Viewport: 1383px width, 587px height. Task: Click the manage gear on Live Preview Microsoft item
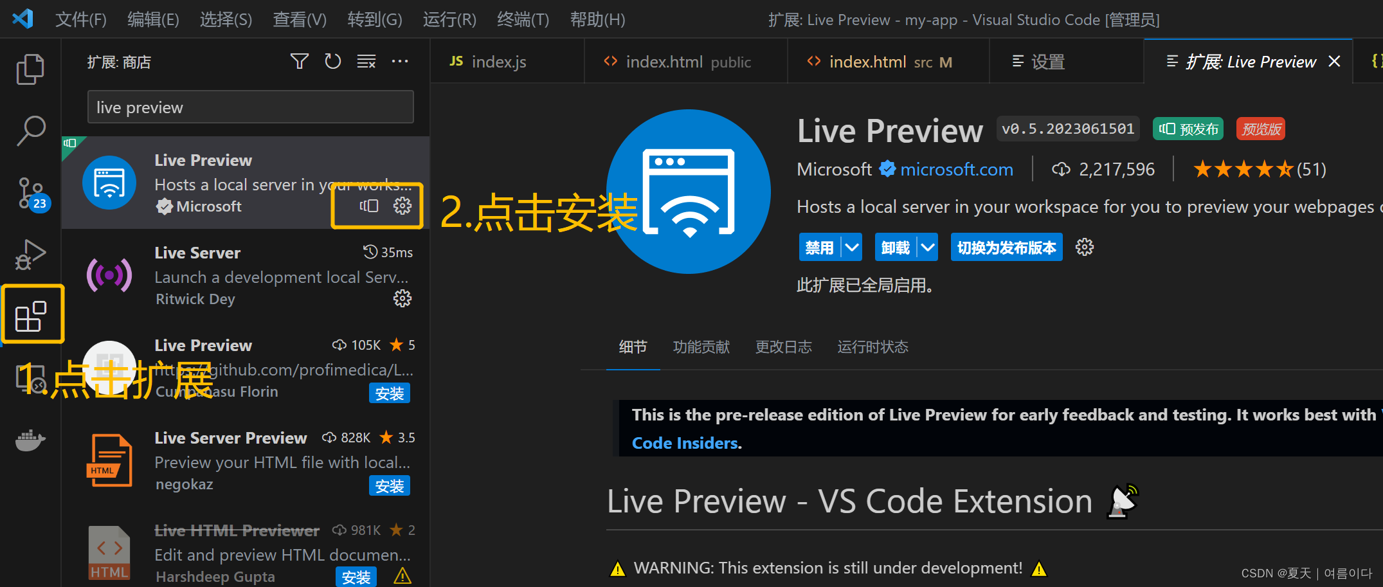402,206
